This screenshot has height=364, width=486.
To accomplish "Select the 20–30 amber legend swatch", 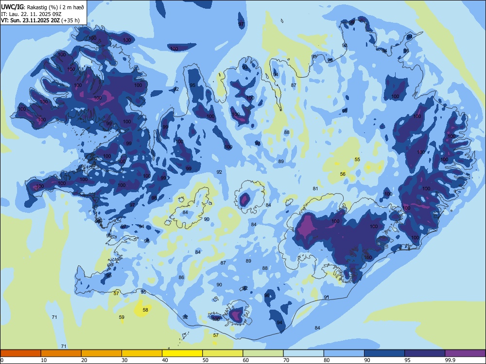I will coord(102,353).
